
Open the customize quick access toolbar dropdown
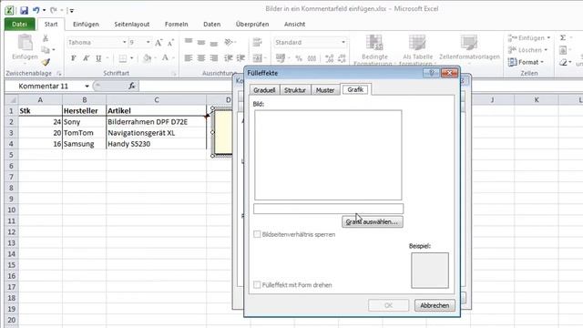(72, 10)
